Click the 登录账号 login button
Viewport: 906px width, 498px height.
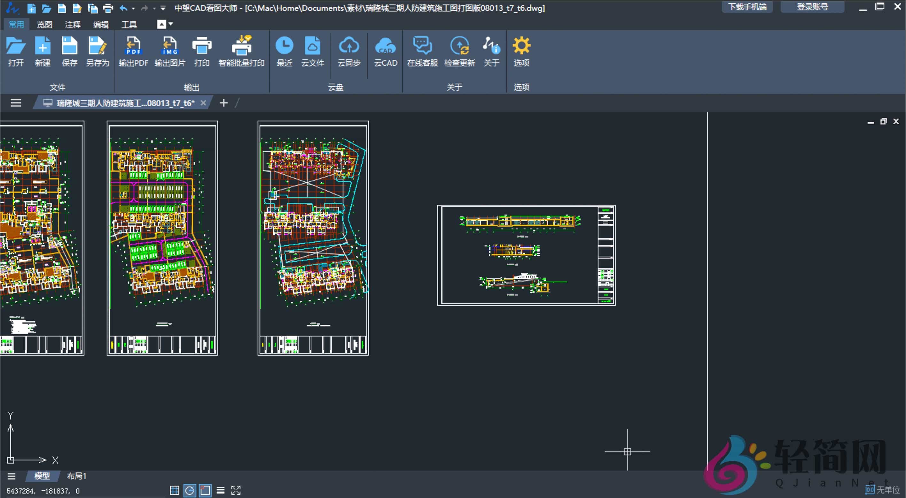click(x=812, y=7)
